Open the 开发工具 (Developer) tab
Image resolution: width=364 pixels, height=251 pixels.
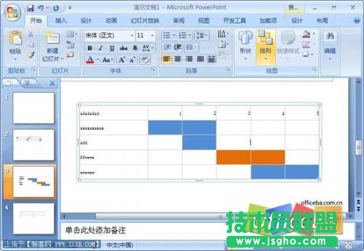pyautogui.click(x=234, y=21)
